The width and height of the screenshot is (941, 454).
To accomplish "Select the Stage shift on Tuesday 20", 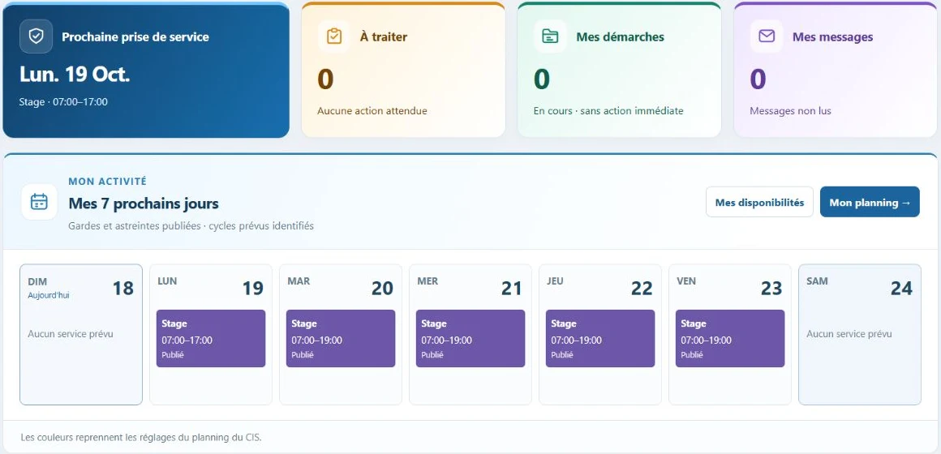I will 340,338.
